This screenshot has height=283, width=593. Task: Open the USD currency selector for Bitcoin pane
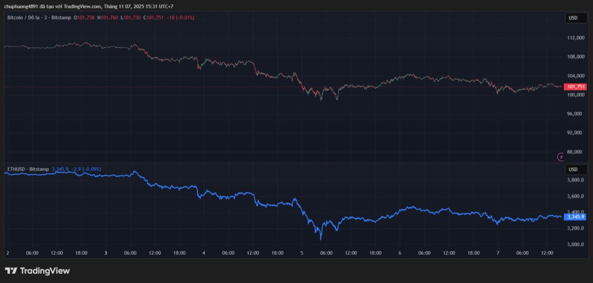573,18
